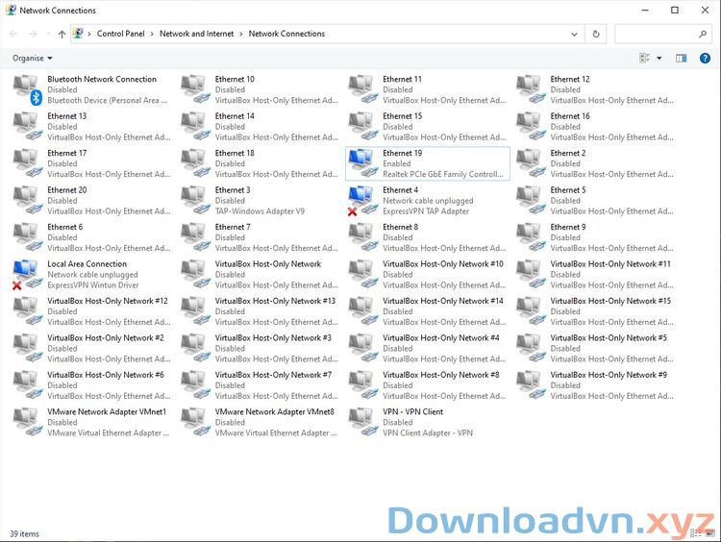Select the Ethernet 5 label
This screenshot has width=721, height=542.
[568, 190]
